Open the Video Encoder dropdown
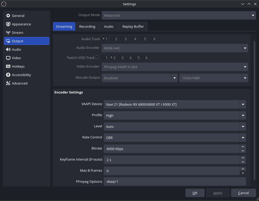Image resolution: width=259 pixels, height=201 pixels. point(175,67)
